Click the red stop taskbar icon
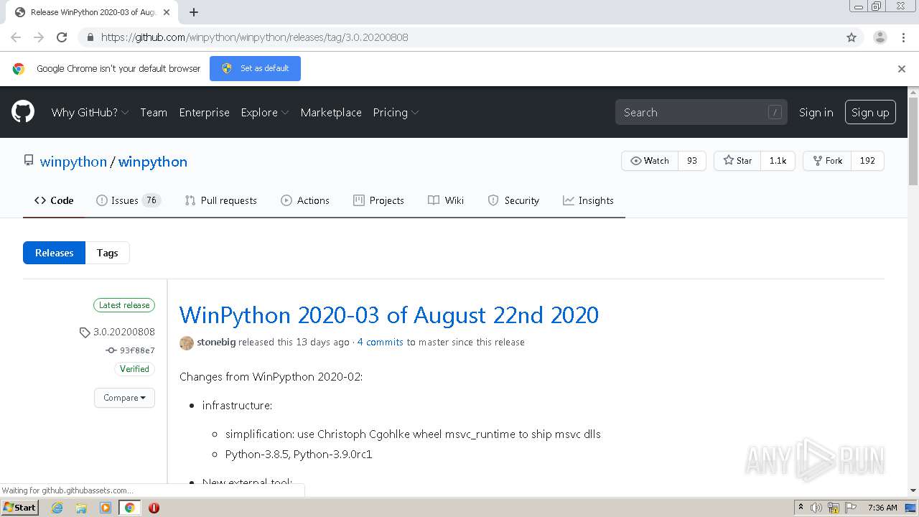Image resolution: width=919 pixels, height=517 pixels. tap(154, 508)
